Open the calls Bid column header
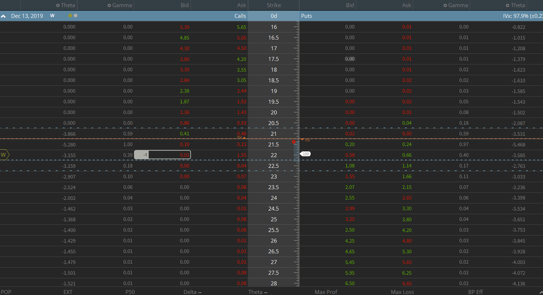Image resolution: width=543 pixels, height=295 pixels. [185, 5]
